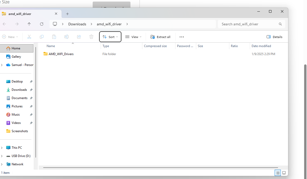Open the New dropdown menu

coord(10,37)
